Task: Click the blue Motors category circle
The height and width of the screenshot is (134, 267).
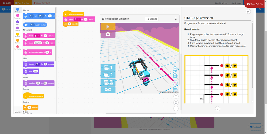Action: 17,9
